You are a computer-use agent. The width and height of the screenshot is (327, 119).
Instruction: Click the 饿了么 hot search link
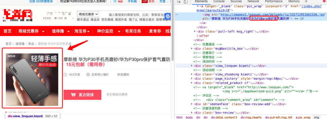133,20
